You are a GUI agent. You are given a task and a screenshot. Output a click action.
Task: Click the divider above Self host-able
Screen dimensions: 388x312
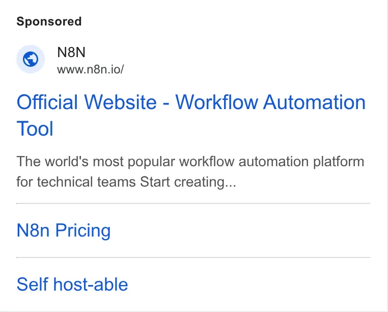pos(193,257)
